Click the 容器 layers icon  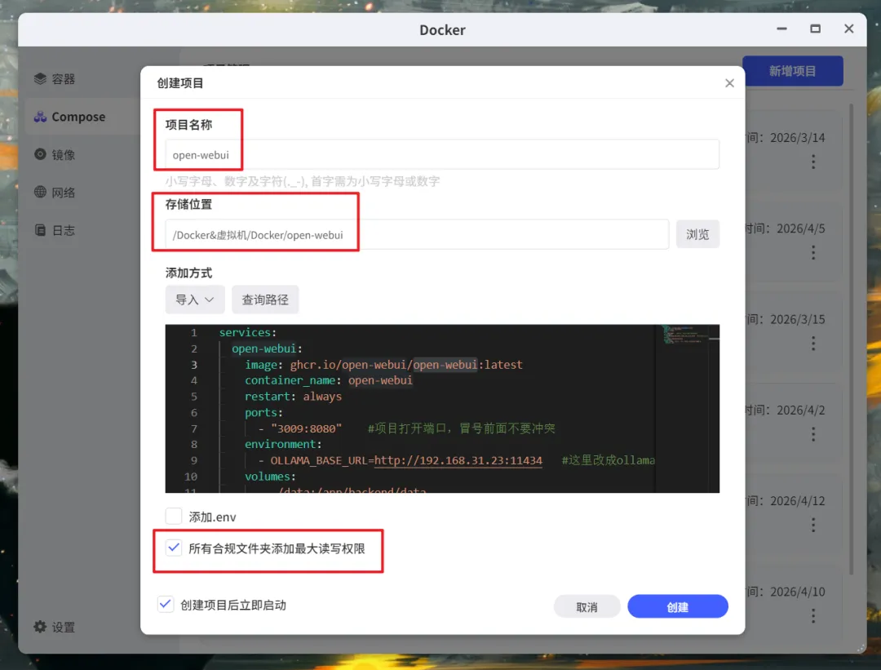[40, 78]
